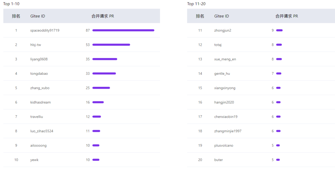335x169 pixels.
Task: Click tongdabao in the ranking list
Action: click(39, 74)
